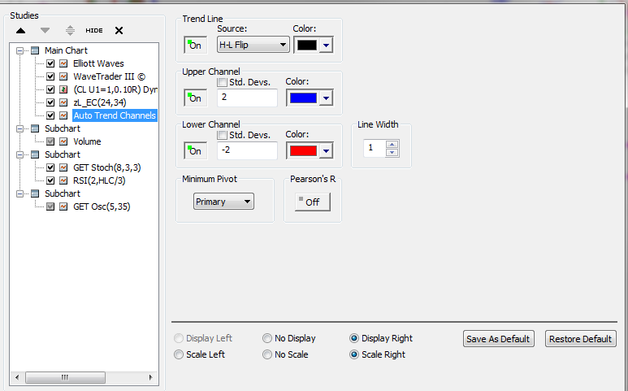Select the Volume study row
The image size is (628, 391).
click(87, 141)
